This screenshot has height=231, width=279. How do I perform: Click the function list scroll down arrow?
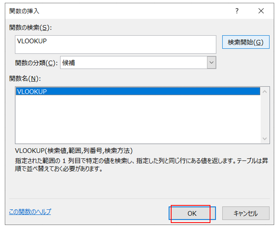click(265, 139)
